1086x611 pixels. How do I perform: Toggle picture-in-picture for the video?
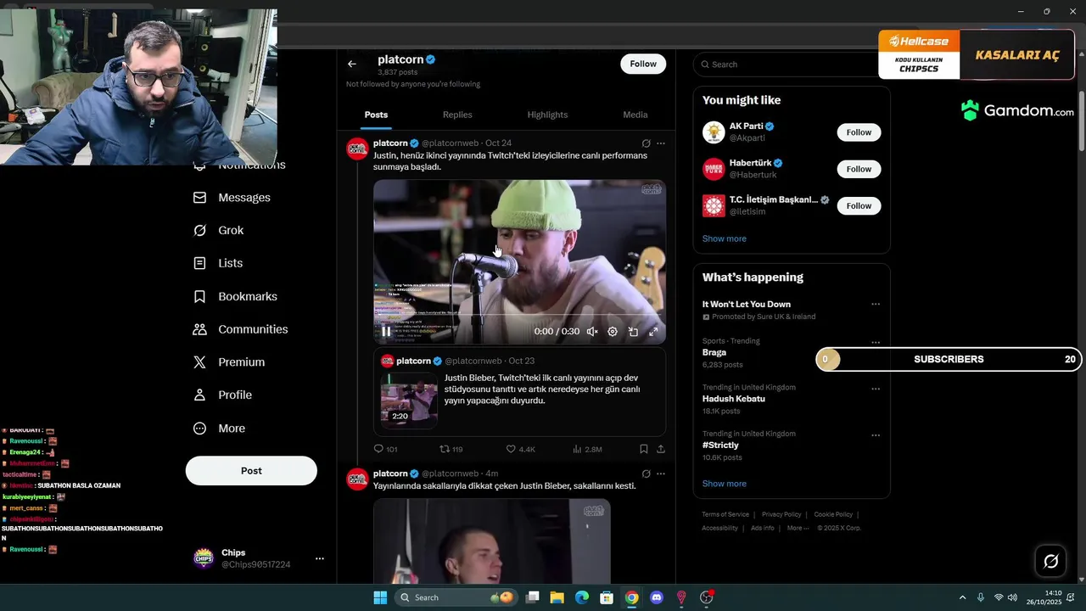pos(633,332)
